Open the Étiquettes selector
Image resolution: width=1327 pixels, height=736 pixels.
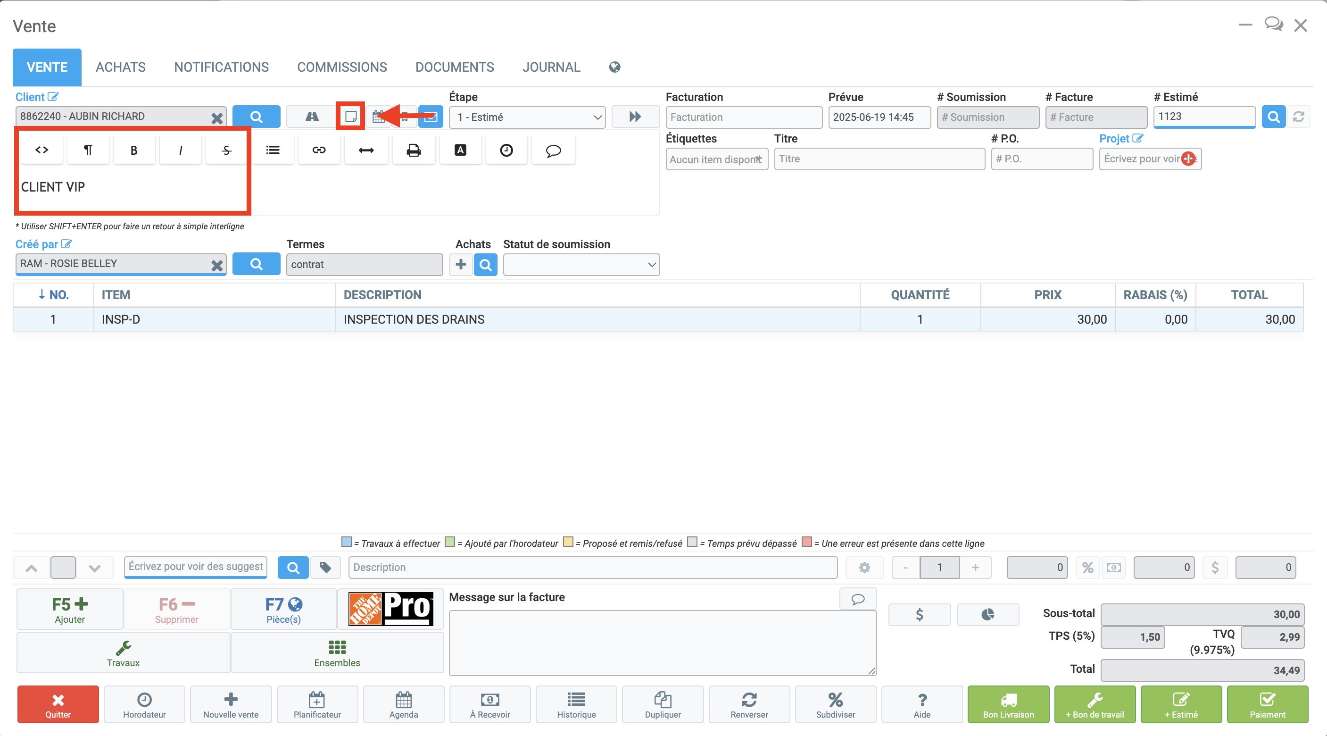[x=717, y=159]
